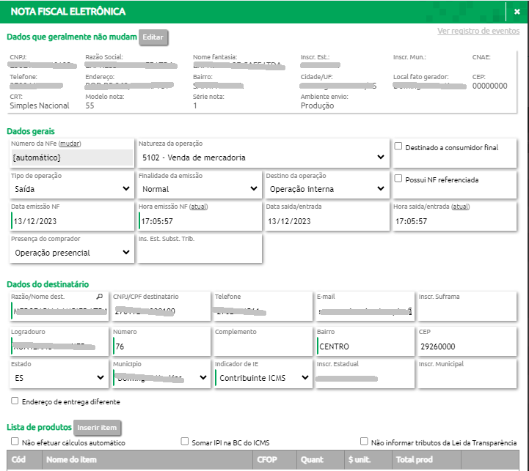The width and height of the screenshot is (529, 471).
Task: Click the Dados do destinatário heading
Action: click(48, 284)
